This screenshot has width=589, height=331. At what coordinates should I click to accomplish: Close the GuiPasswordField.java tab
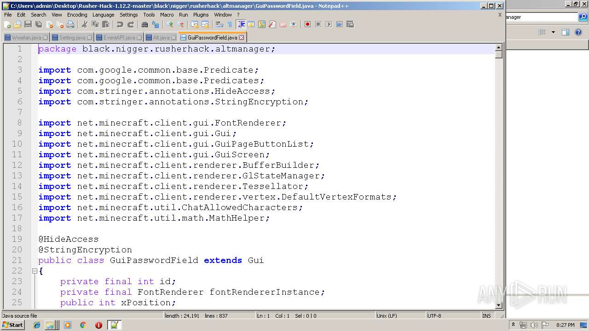click(x=242, y=38)
